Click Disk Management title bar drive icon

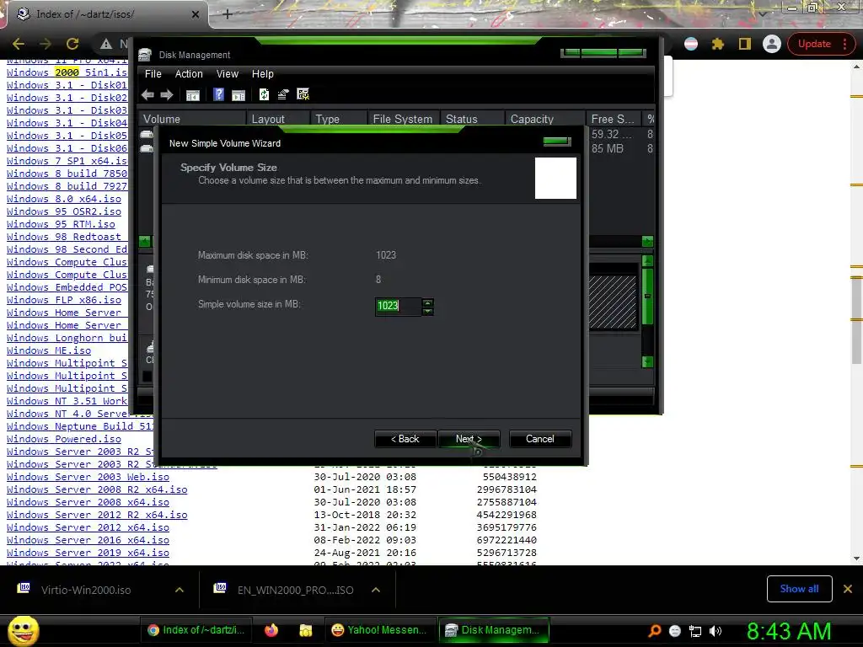[x=145, y=55]
